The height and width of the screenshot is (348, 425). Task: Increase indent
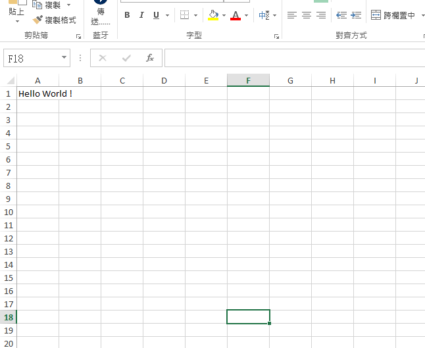[356, 15]
